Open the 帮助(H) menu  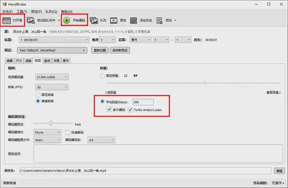point(67,12)
